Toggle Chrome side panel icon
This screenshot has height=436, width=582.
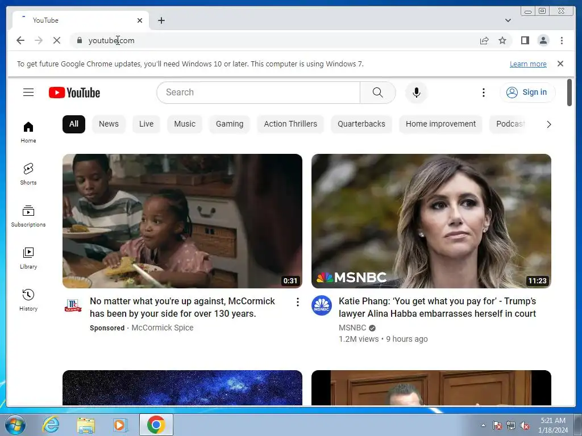pos(525,40)
